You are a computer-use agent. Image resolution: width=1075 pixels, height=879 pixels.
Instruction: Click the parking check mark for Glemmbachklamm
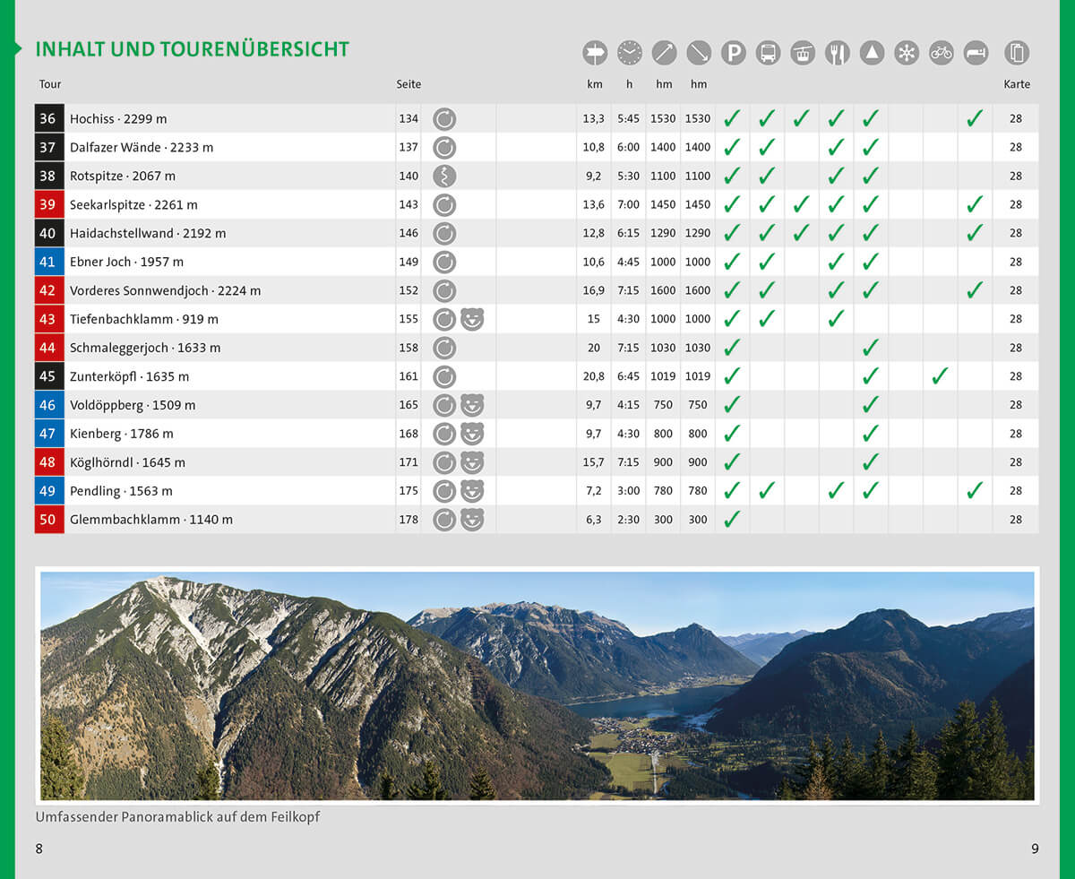pyautogui.click(x=733, y=519)
